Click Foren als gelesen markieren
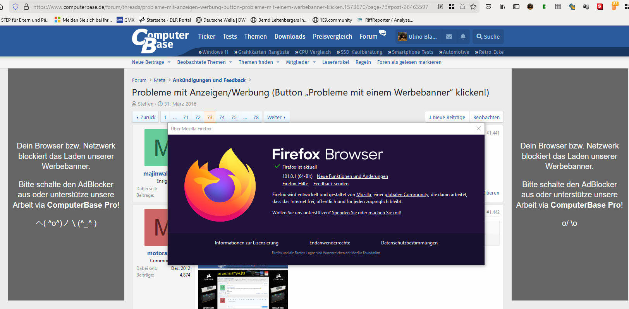 click(x=409, y=62)
